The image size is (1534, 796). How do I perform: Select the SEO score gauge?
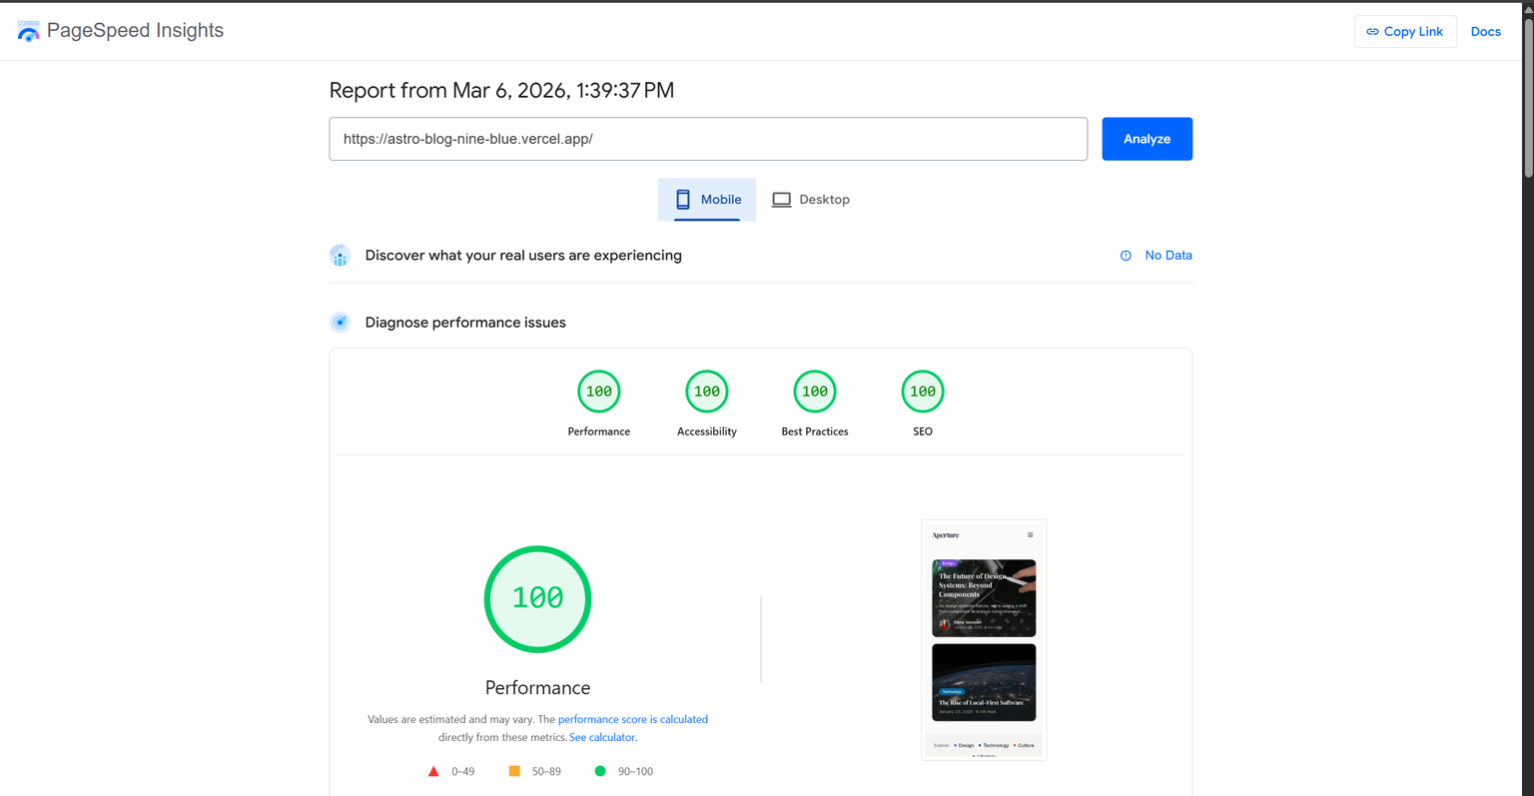point(923,392)
